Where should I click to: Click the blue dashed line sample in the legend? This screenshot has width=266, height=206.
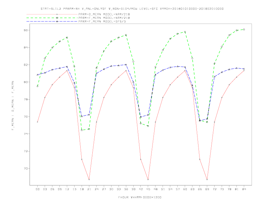point(52,22)
